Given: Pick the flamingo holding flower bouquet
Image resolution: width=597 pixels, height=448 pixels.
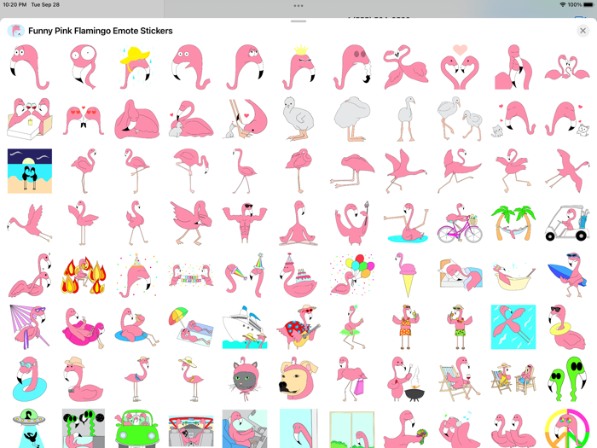Looking at the screenshot, I should 406,428.
